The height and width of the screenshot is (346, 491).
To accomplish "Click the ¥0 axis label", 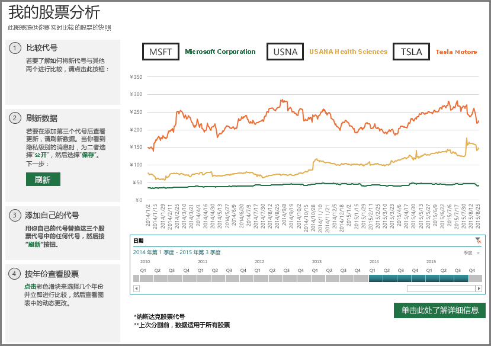I will pyautogui.click(x=139, y=200).
